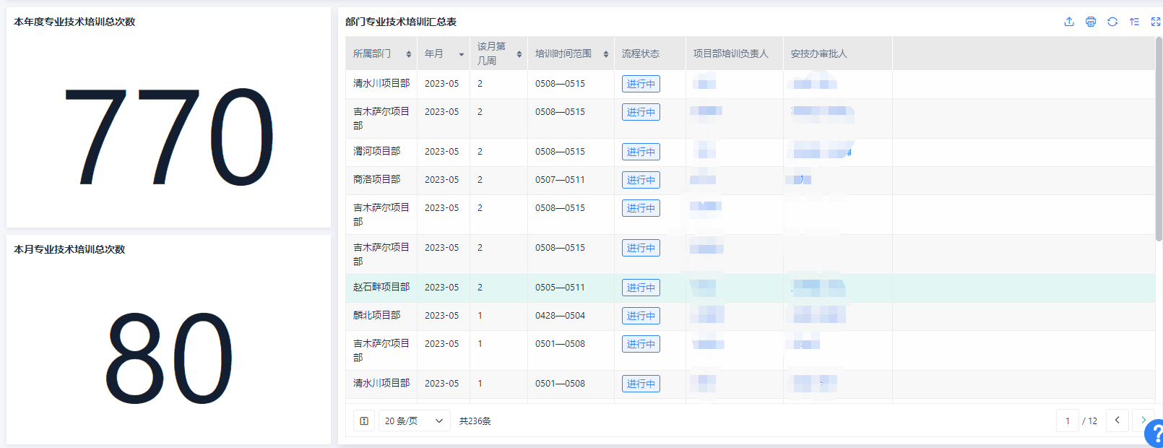This screenshot has height=448, width=1163.
Task: Refresh the table with the refresh icon
Action: coord(1112,22)
